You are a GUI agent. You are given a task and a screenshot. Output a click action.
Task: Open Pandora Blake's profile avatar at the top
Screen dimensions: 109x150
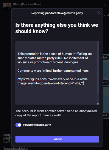click(7, 7)
